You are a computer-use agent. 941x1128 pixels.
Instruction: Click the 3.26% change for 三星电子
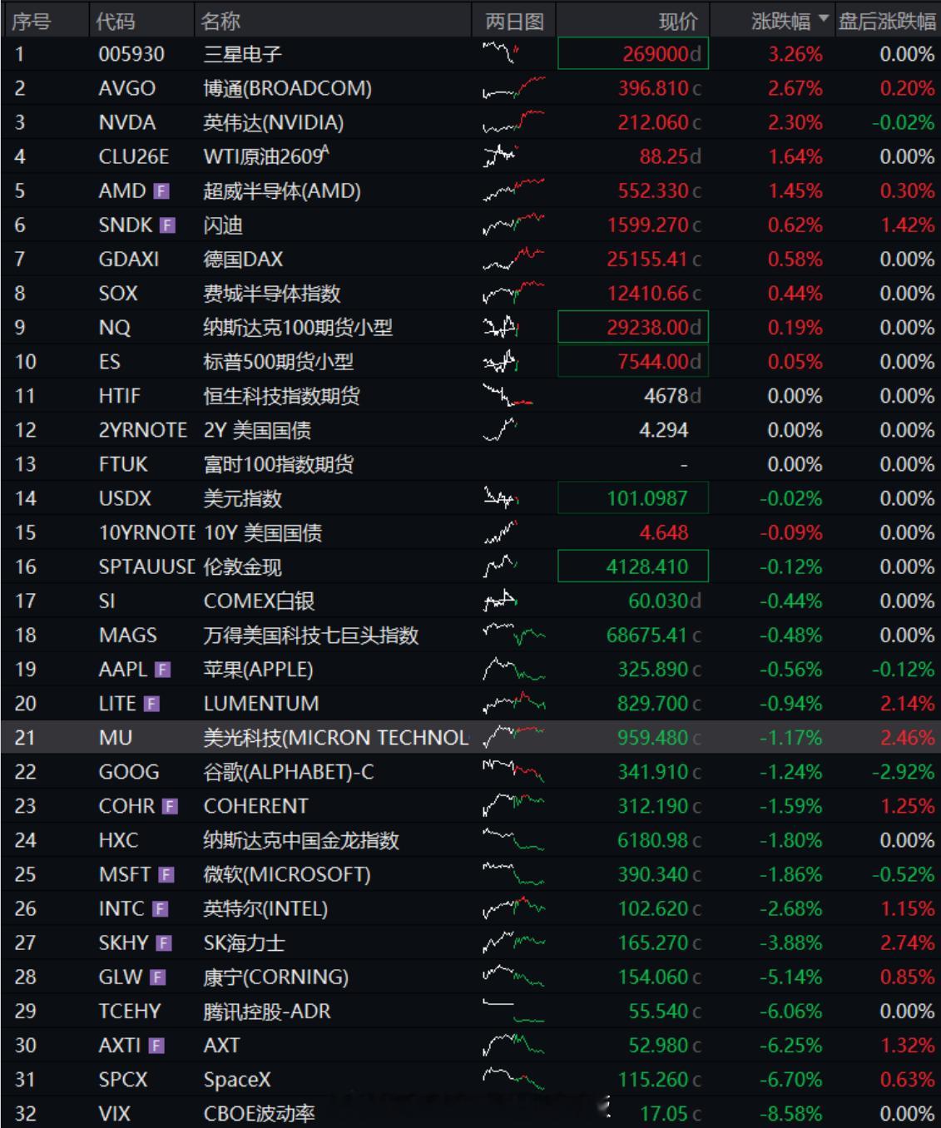pos(795,54)
